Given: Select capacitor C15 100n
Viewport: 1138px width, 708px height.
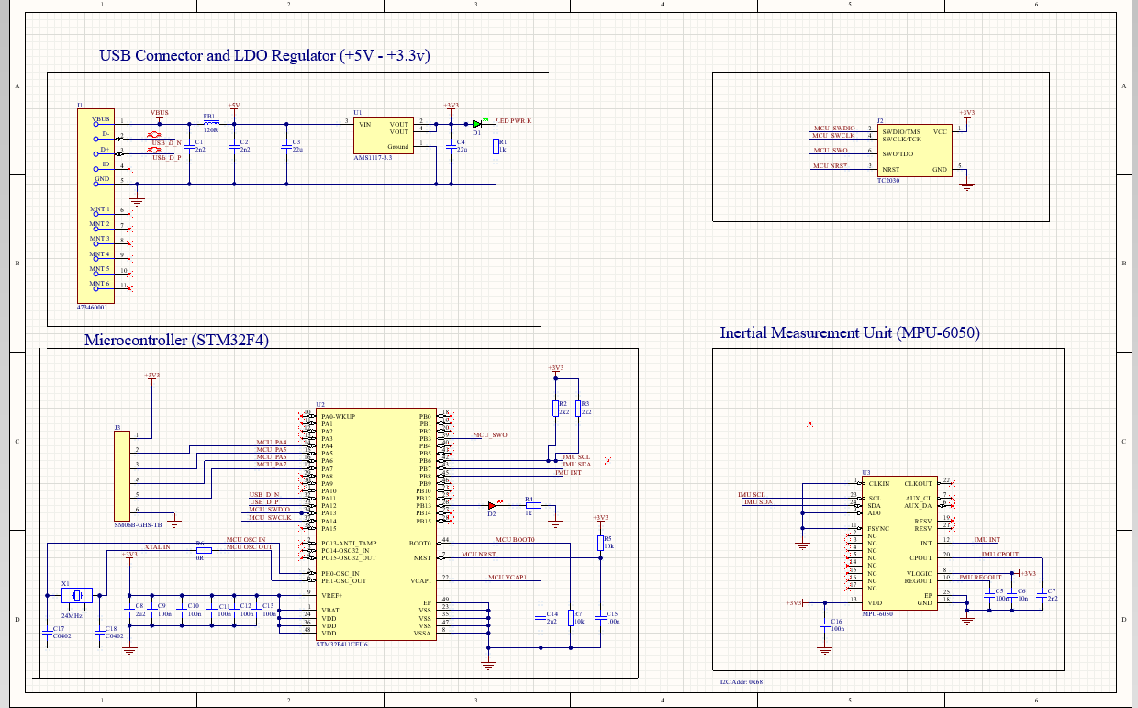Looking at the screenshot, I should coord(600,618).
